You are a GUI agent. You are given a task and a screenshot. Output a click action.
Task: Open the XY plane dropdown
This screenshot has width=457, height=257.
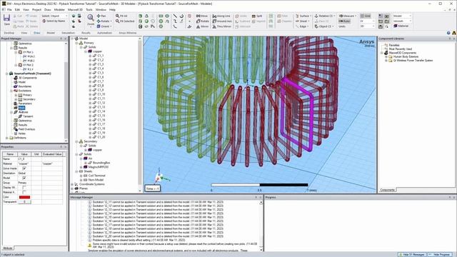[x=367, y=21]
